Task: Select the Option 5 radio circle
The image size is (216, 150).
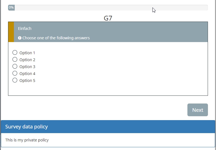Action: [x=15, y=80]
